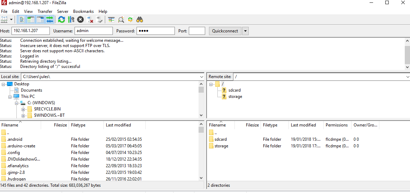Viewport: 410px width, 193px height.
Task: Disconnect from the current server
Action: pos(90,20)
